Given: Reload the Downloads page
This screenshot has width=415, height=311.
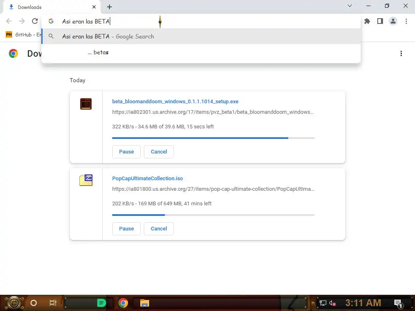Looking at the screenshot, I should click(35, 21).
